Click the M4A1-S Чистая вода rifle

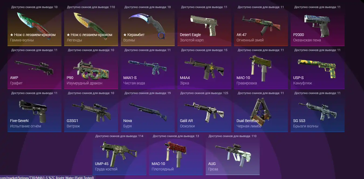[148, 68]
